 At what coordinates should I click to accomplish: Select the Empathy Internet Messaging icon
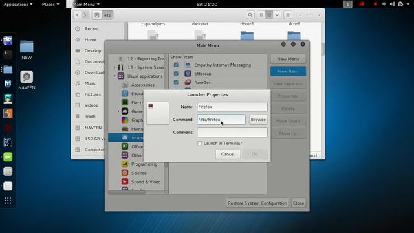coord(188,65)
